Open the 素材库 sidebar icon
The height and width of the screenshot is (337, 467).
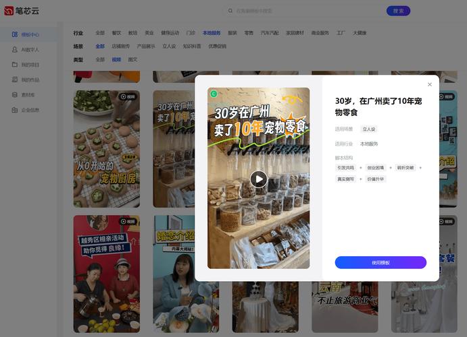15,95
